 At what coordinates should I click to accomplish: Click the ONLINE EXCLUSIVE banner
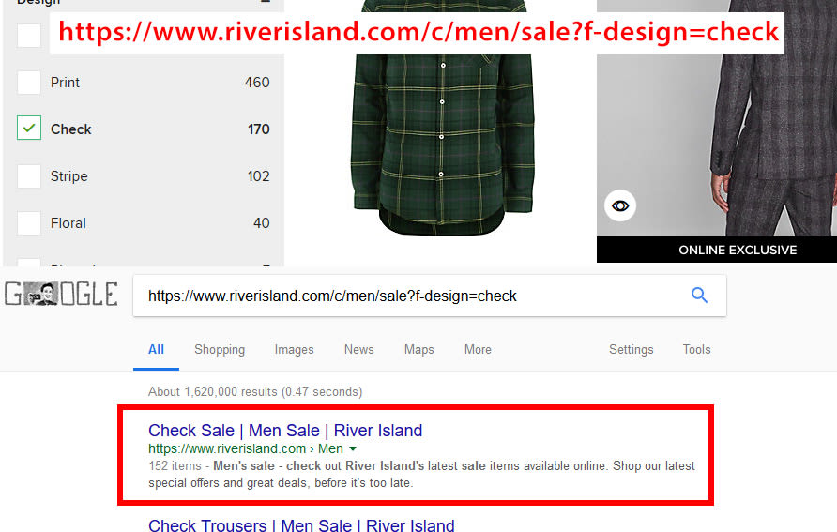(x=716, y=250)
